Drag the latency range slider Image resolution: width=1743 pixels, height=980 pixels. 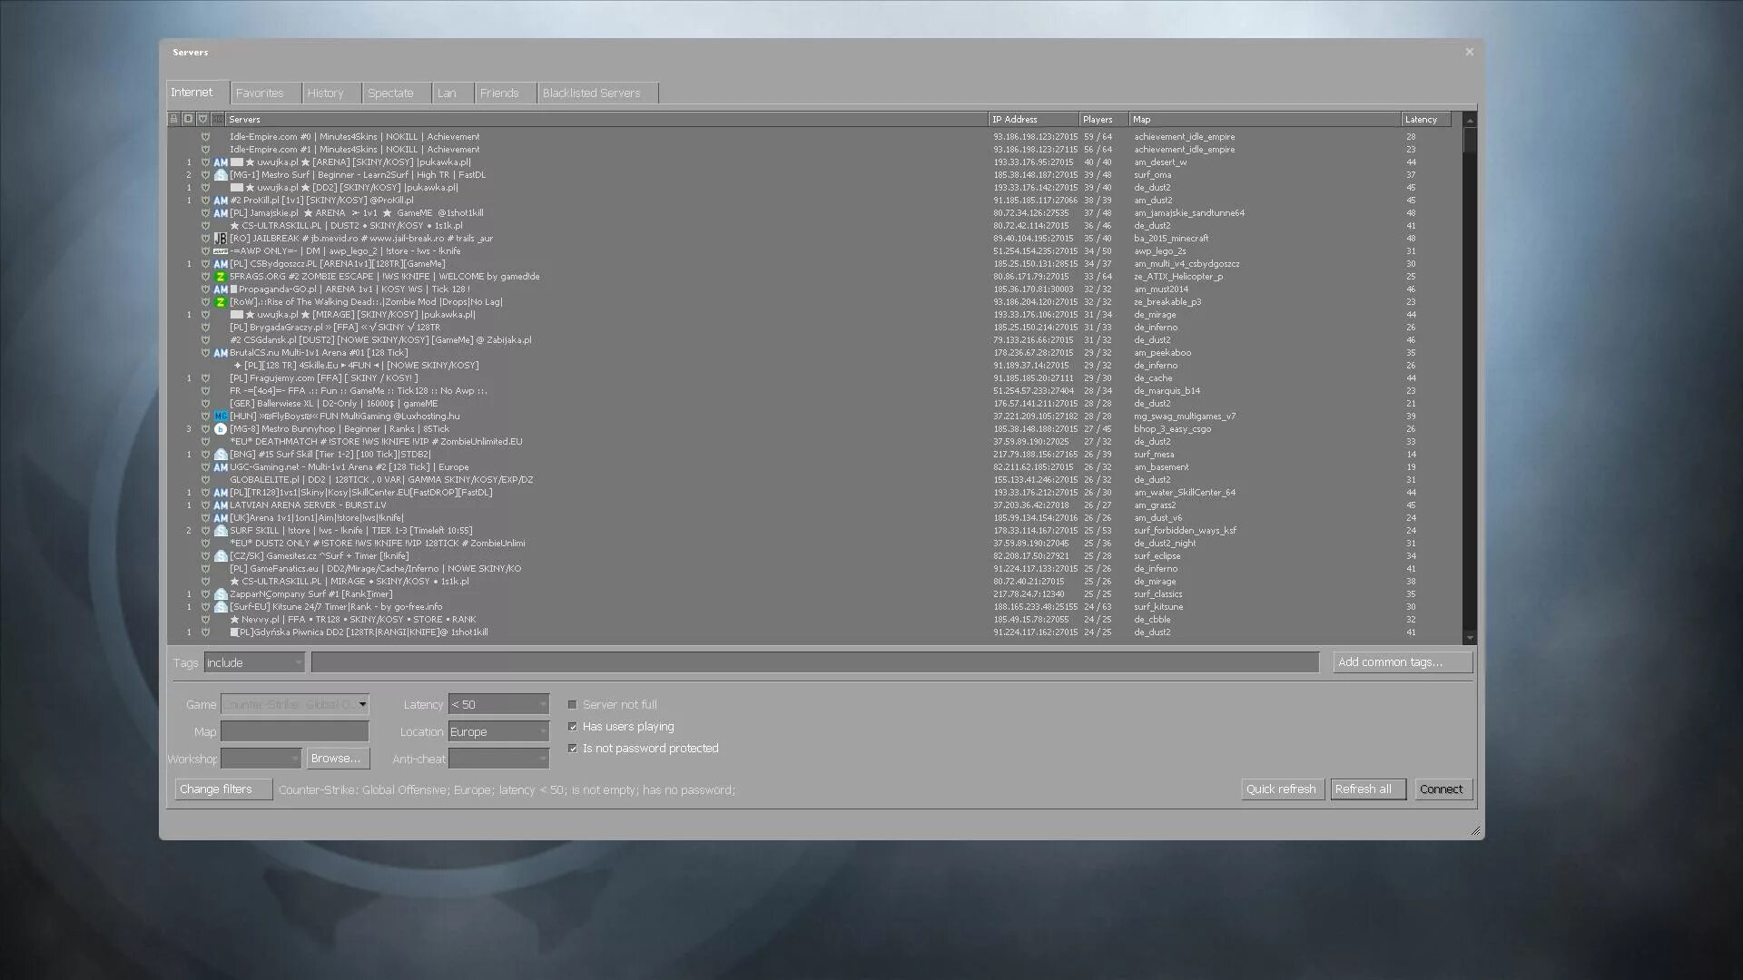pyautogui.click(x=498, y=703)
